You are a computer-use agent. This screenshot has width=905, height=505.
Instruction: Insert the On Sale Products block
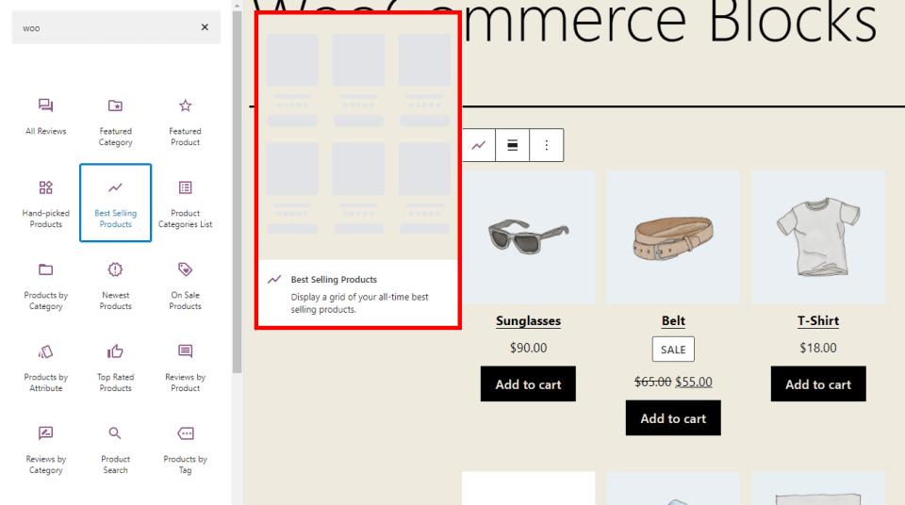pos(185,285)
